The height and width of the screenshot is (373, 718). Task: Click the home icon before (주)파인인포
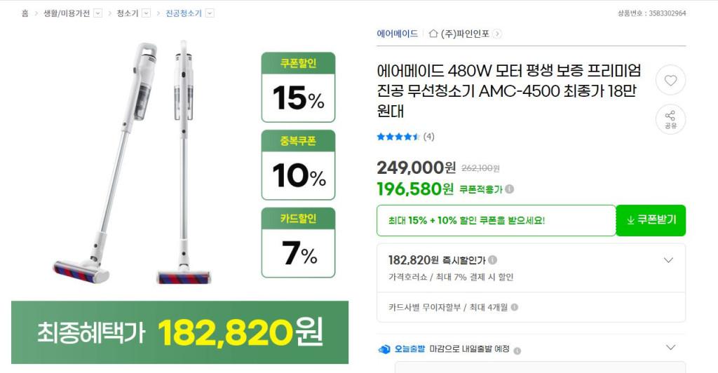pos(433,34)
